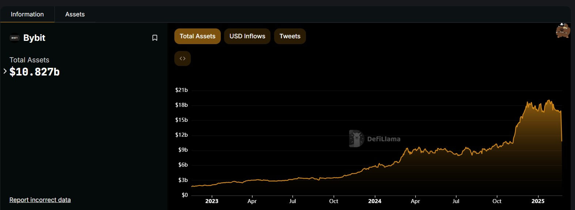The height and width of the screenshot is (210, 575).
Task: Bookmark Bybit using the bookmark icon
Action: (x=155, y=38)
